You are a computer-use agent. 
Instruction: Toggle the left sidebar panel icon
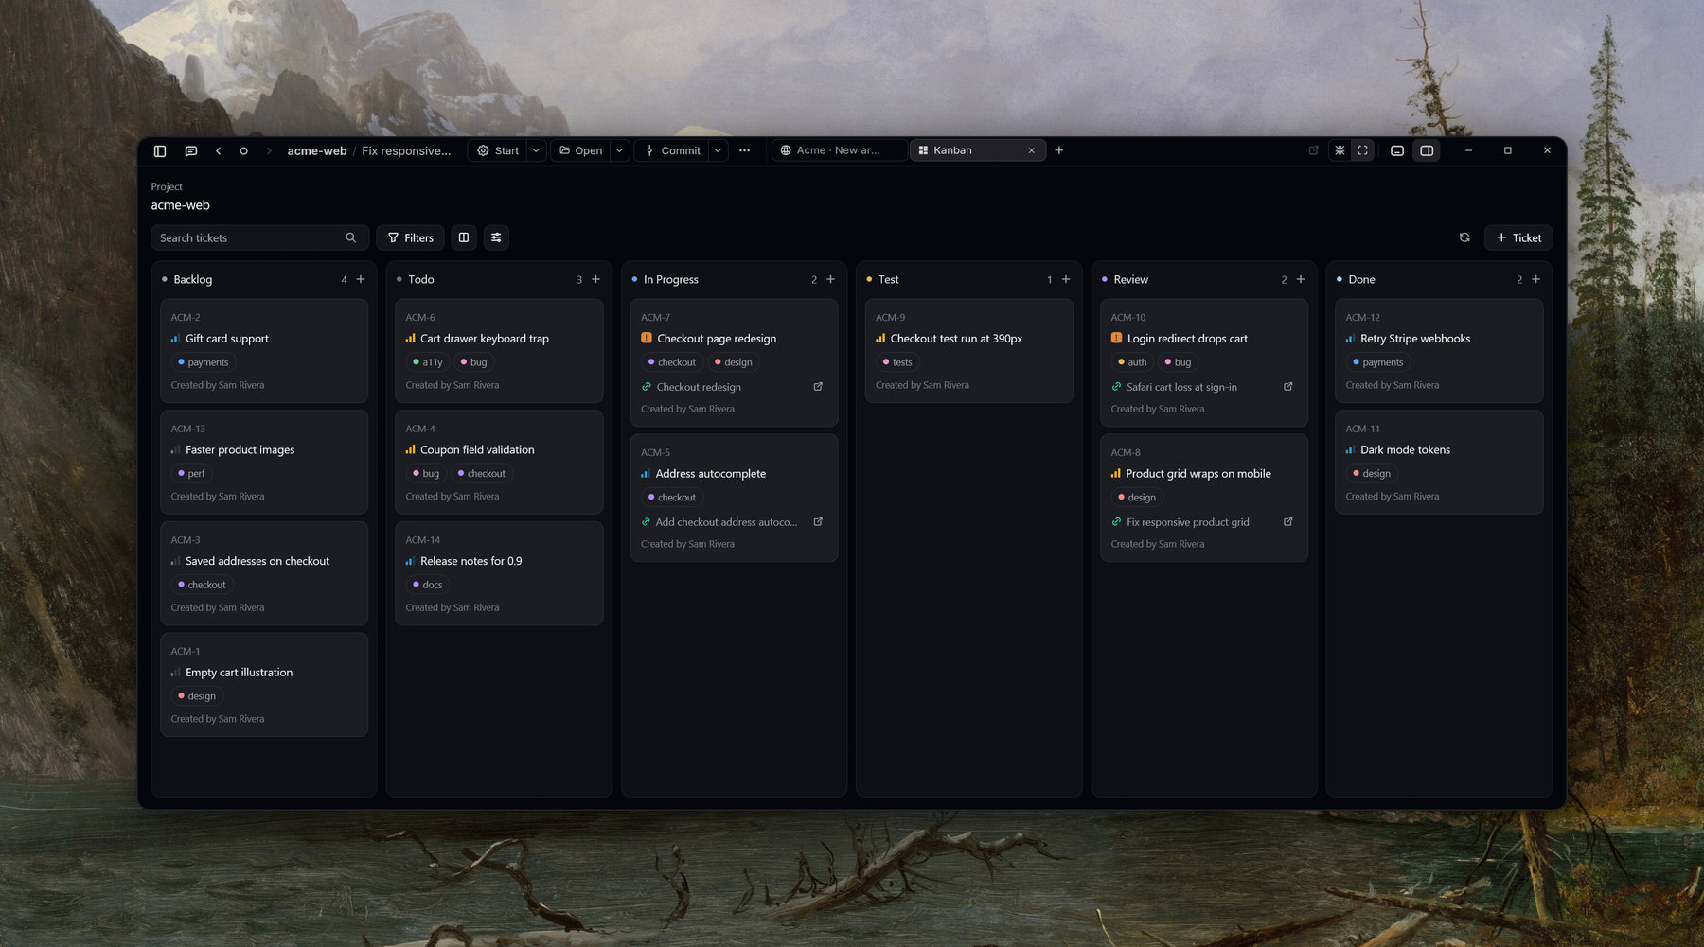tap(160, 150)
